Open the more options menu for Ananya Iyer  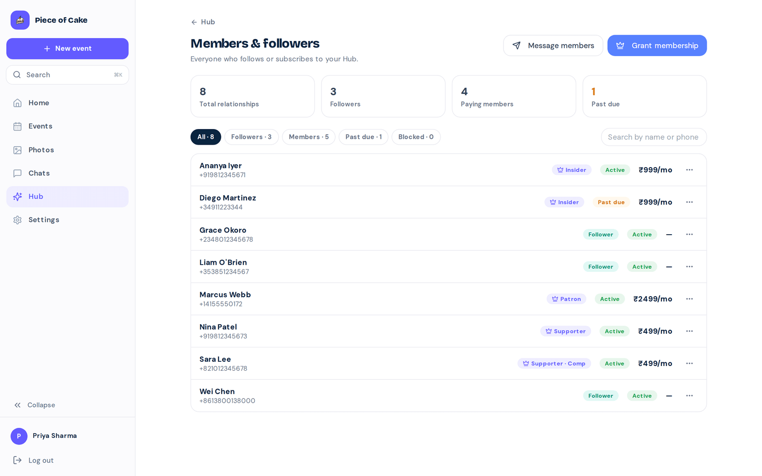coord(690,170)
